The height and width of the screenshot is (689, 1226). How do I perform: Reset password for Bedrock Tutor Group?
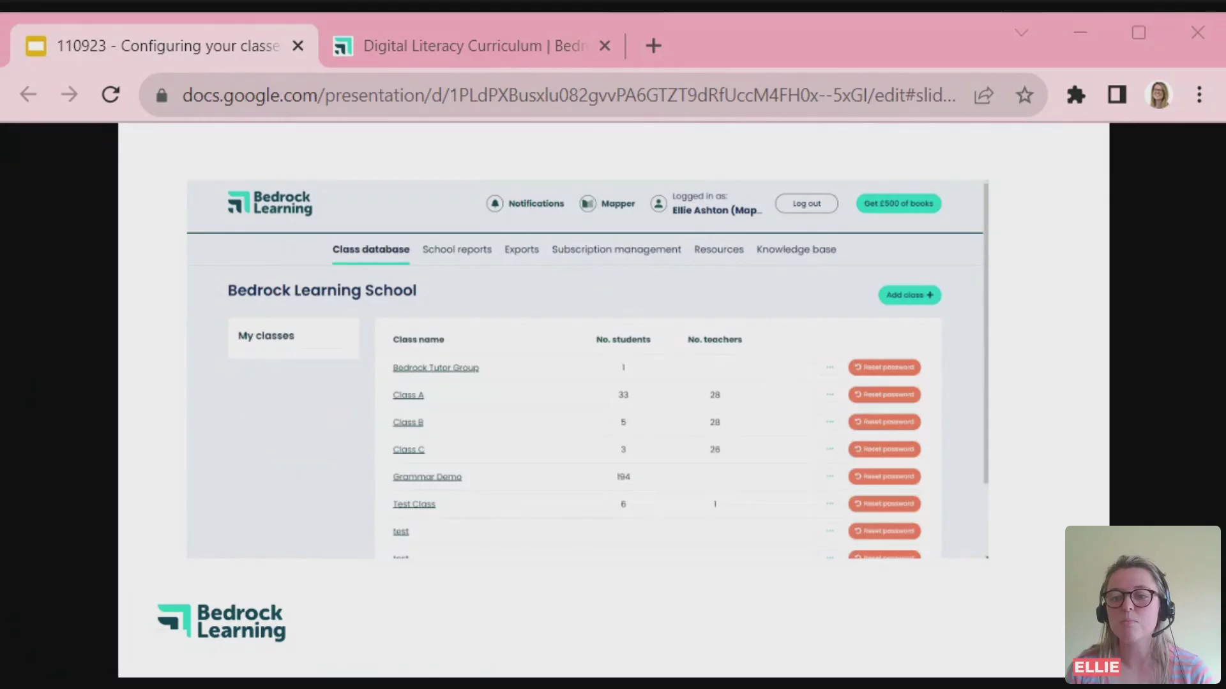coord(884,367)
